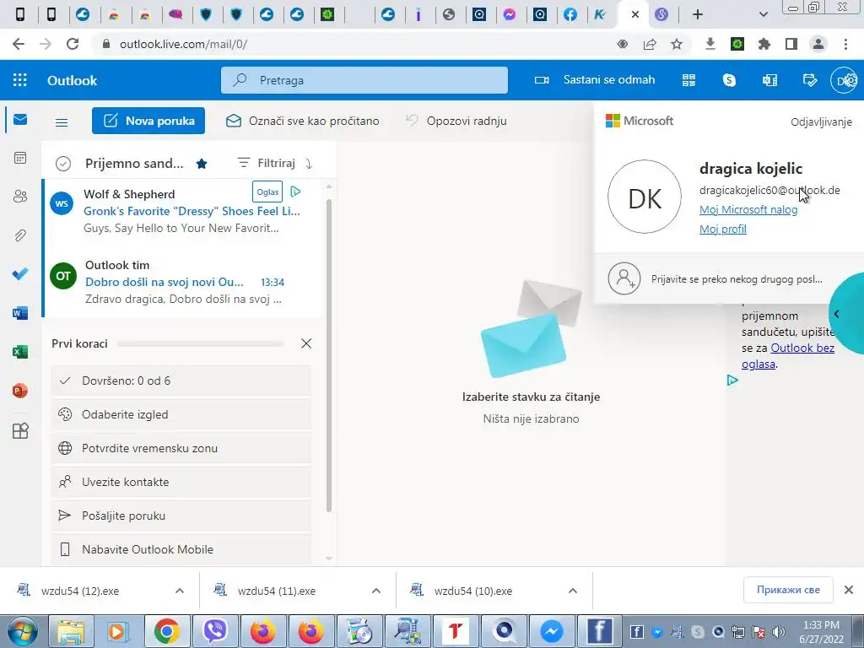
Task: Open the Wolf & Shepherd ad message
Action: (x=182, y=212)
